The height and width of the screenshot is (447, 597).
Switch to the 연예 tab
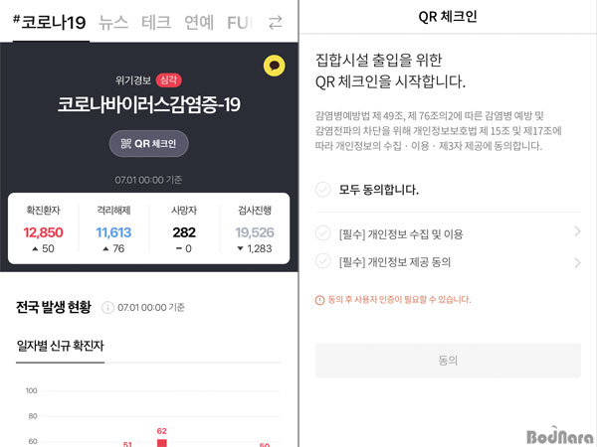point(199,23)
